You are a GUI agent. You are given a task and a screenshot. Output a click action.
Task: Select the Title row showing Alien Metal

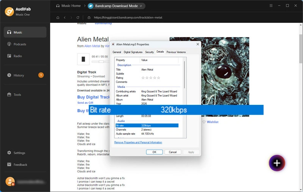147,70
